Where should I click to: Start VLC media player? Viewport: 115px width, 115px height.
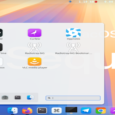[x=34, y=62]
